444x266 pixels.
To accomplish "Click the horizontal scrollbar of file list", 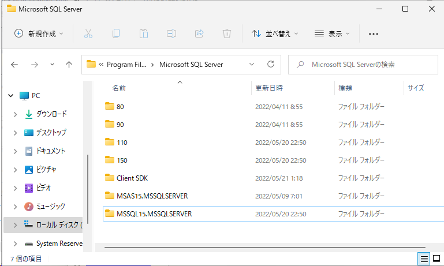I will click(265, 248).
